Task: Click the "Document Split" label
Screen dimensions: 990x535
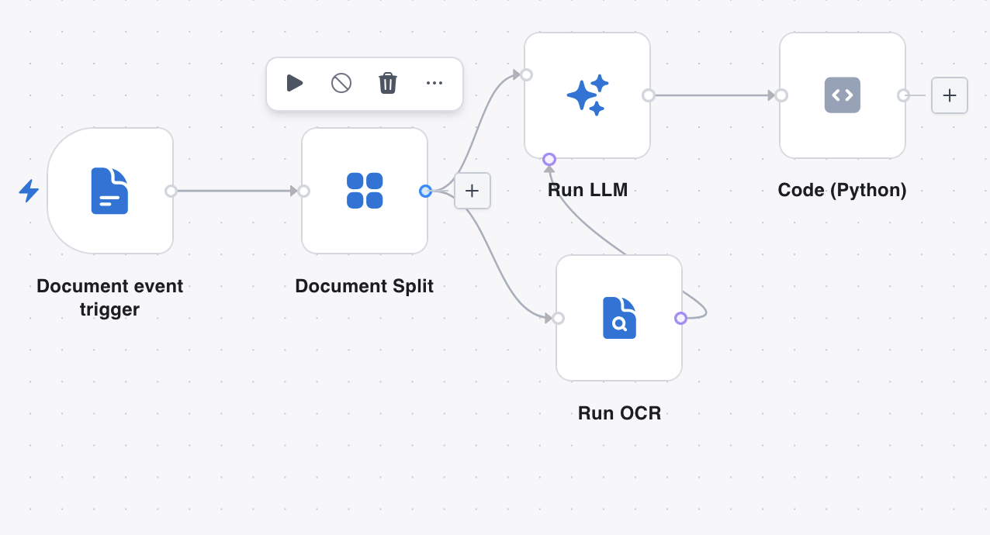Action: click(x=365, y=286)
